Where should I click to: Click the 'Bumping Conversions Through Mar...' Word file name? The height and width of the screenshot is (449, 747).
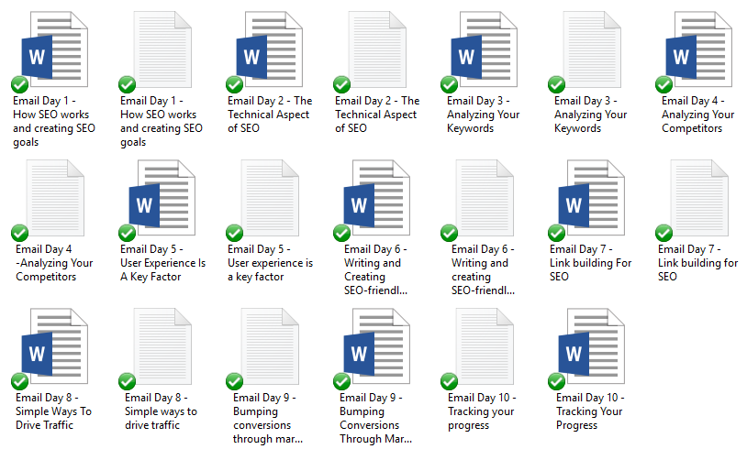376,418
